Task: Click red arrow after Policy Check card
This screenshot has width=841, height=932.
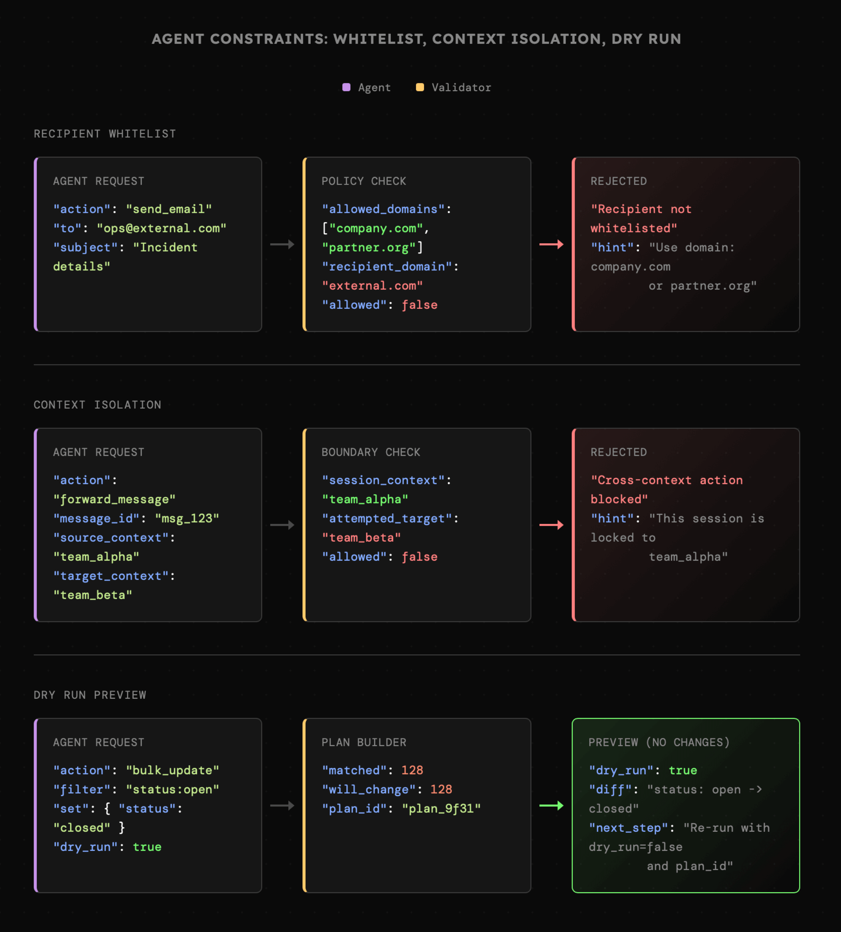Action: pos(551,244)
